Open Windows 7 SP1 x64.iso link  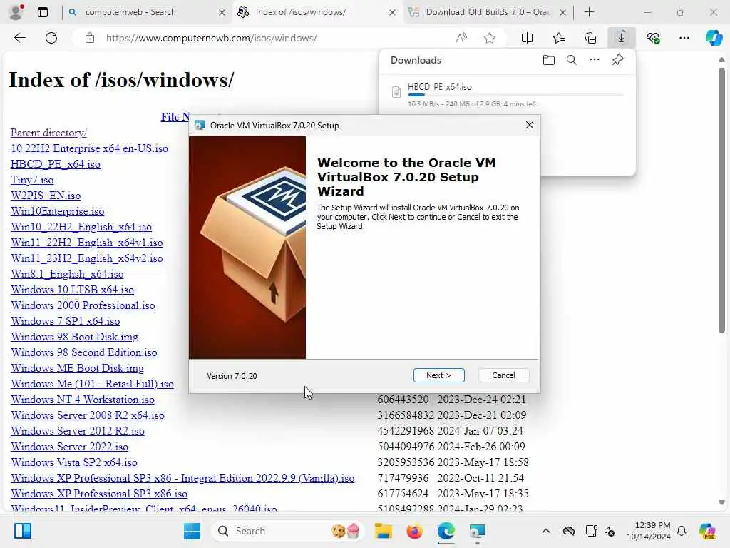pyautogui.click(x=65, y=321)
